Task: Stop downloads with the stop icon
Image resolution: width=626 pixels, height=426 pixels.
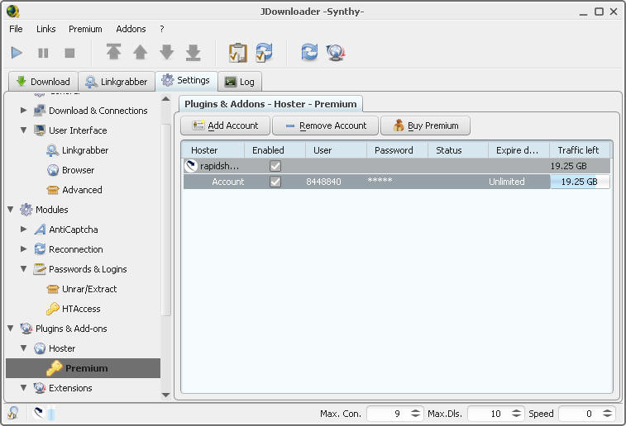Action: 69,53
